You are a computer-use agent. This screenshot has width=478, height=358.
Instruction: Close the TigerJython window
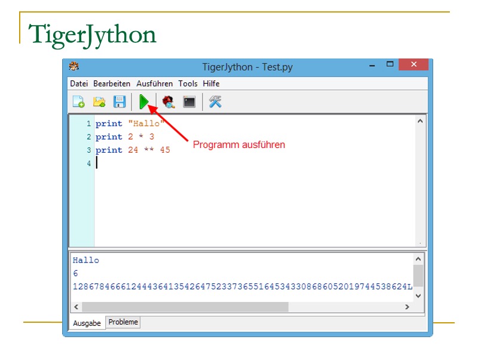[413, 64]
